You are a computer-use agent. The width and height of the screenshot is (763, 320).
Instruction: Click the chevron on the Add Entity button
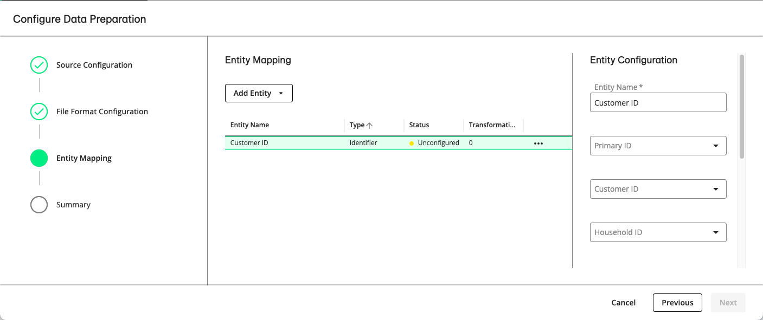(282, 93)
